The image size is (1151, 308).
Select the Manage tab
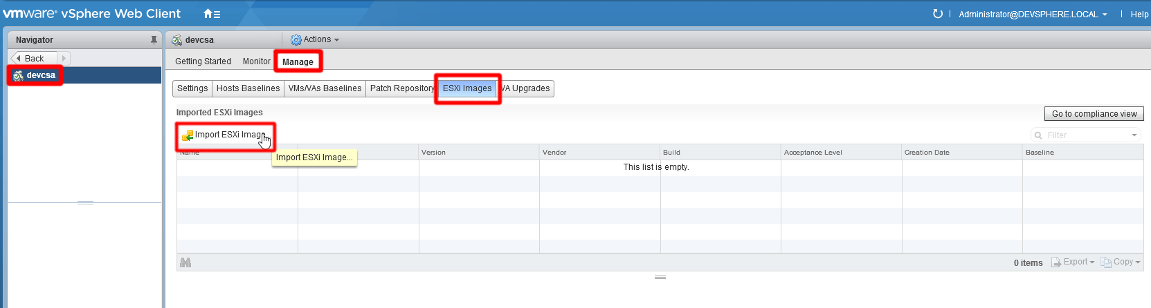pos(298,62)
